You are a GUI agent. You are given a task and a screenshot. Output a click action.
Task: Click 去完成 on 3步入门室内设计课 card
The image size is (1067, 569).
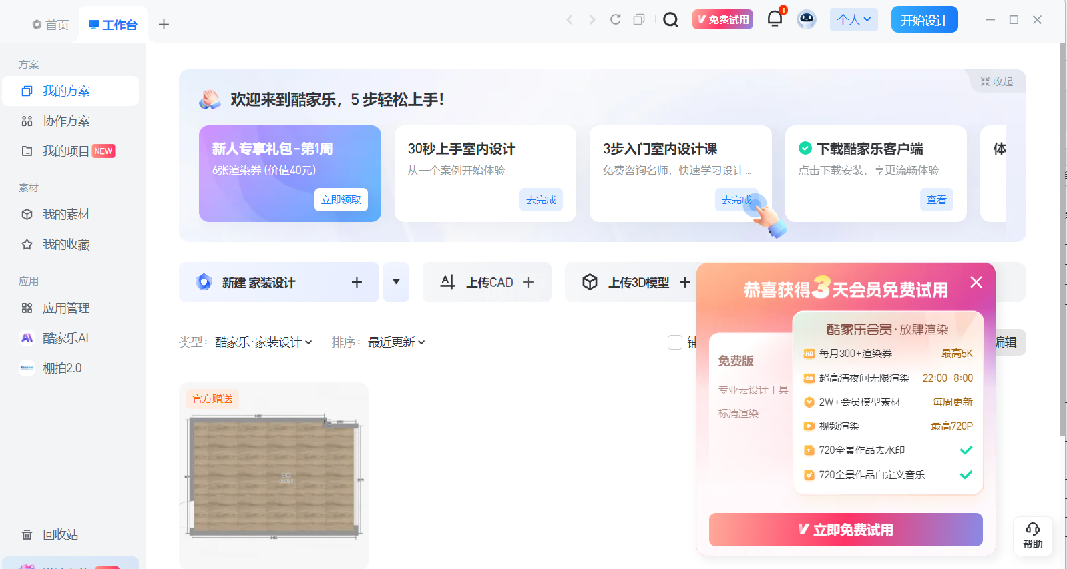tap(736, 199)
